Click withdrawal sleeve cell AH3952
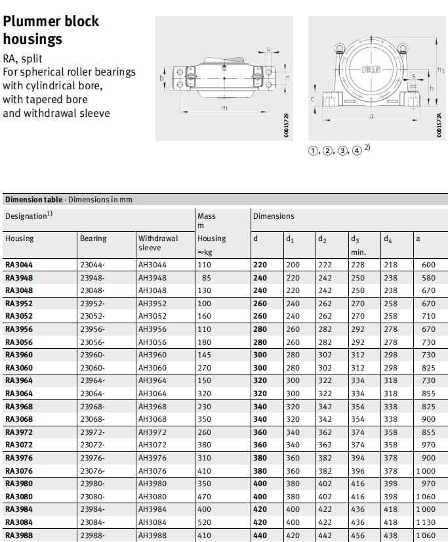The image size is (448, 542). coord(152,304)
